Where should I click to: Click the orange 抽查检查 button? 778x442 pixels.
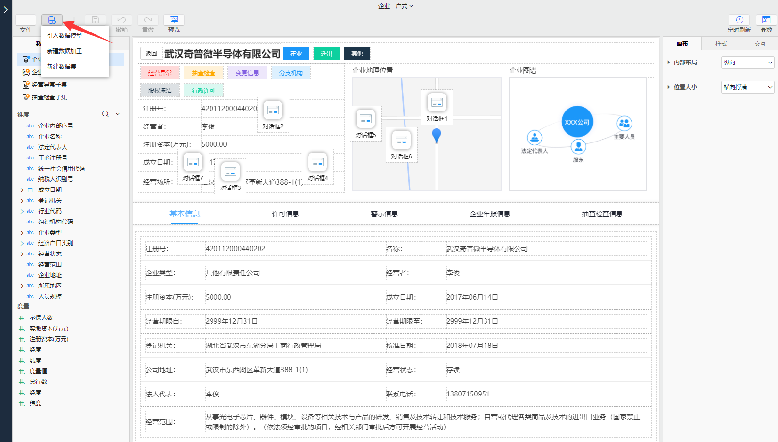(x=204, y=73)
